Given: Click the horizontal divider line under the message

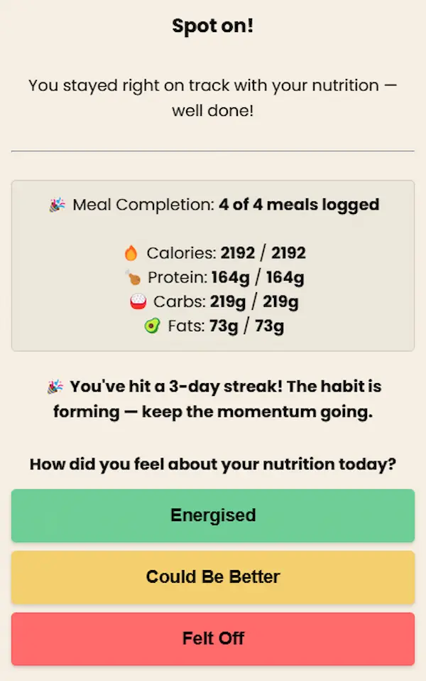Looking at the screenshot, I should point(212,151).
